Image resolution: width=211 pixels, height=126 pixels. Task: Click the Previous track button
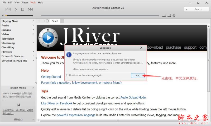tap(8, 9)
